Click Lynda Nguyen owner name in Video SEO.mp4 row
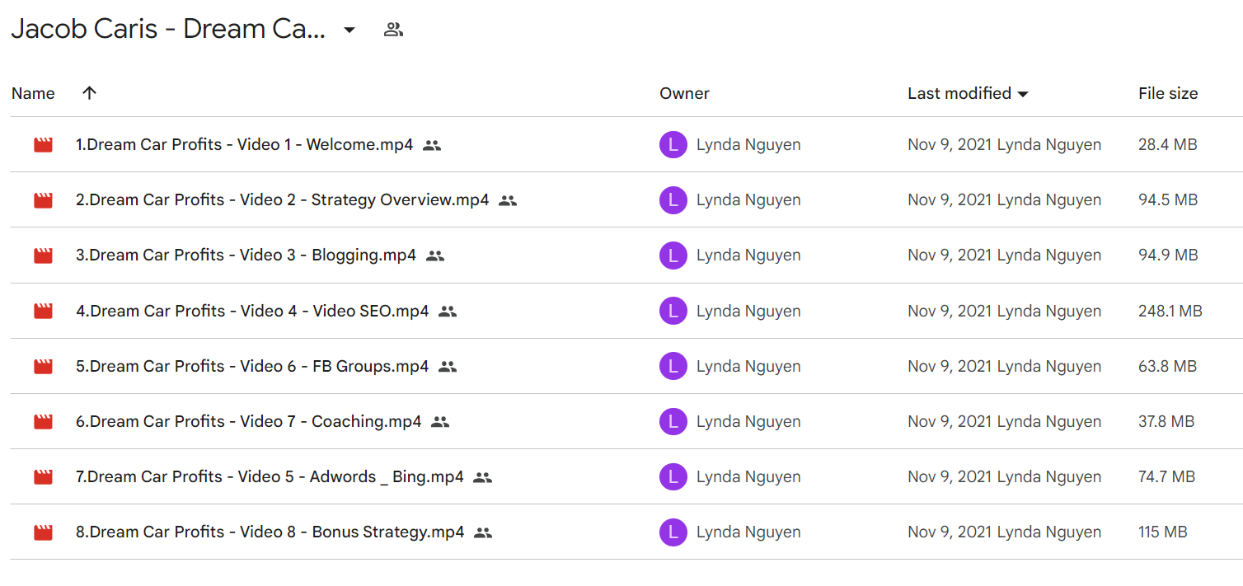This screenshot has height=586, width=1243. pos(748,311)
